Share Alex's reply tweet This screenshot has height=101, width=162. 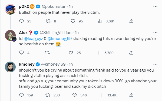tap(131, 53)
